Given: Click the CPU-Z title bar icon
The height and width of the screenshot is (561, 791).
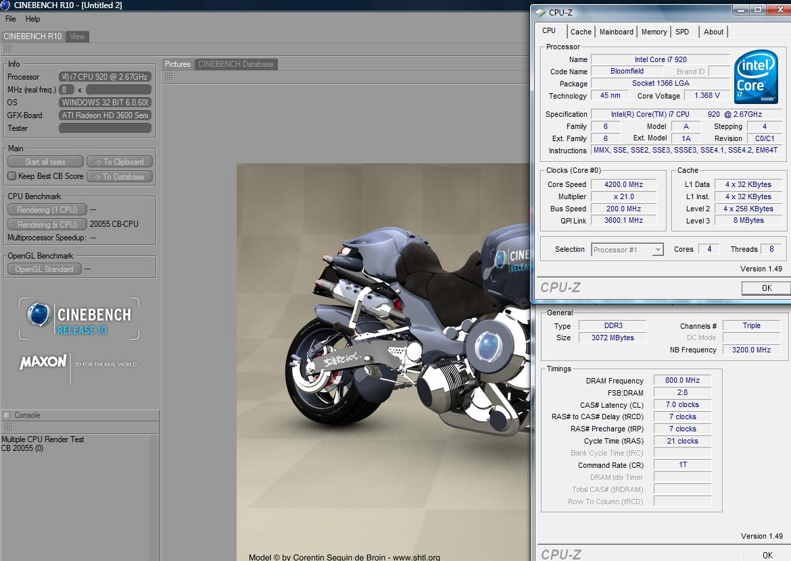Looking at the screenshot, I should click(x=540, y=12).
